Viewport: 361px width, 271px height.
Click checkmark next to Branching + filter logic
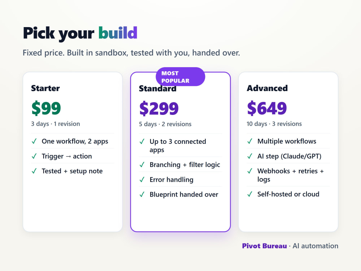coord(142,165)
